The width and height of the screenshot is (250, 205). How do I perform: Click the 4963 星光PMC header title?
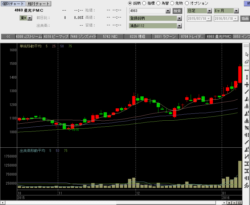pos(29,10)
